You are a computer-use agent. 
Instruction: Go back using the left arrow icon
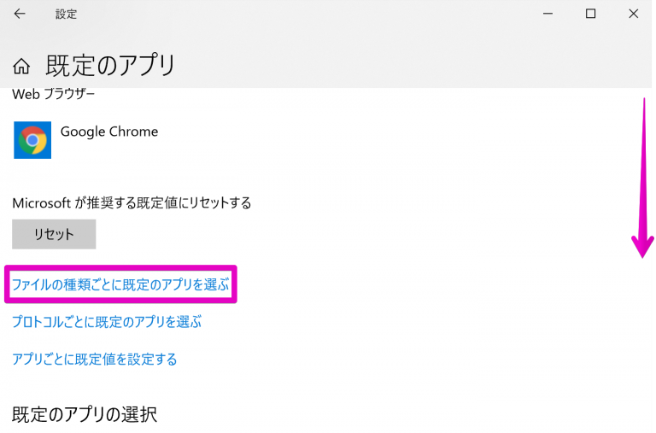20,14
